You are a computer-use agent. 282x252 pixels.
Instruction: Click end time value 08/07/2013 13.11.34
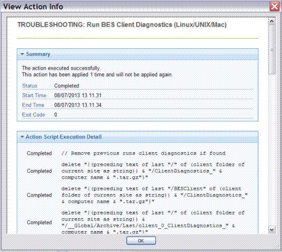click(x=78, y=105)
